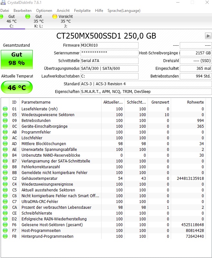Click status icon of Wiederzuweisungsereignisse row
Image resolution: width=212 pixels, height=258 pixels.
point(5,184)
